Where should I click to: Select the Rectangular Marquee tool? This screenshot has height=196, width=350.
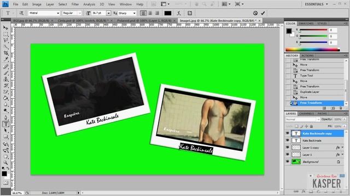click(x=5, y=34)
